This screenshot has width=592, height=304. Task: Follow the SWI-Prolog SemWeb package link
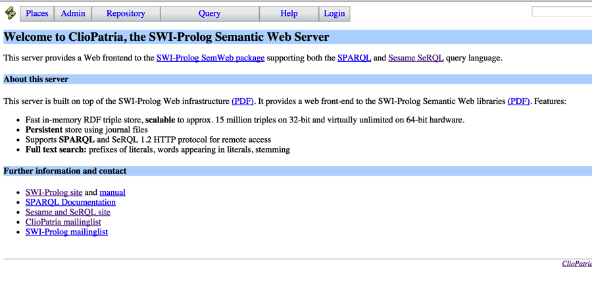210,58
